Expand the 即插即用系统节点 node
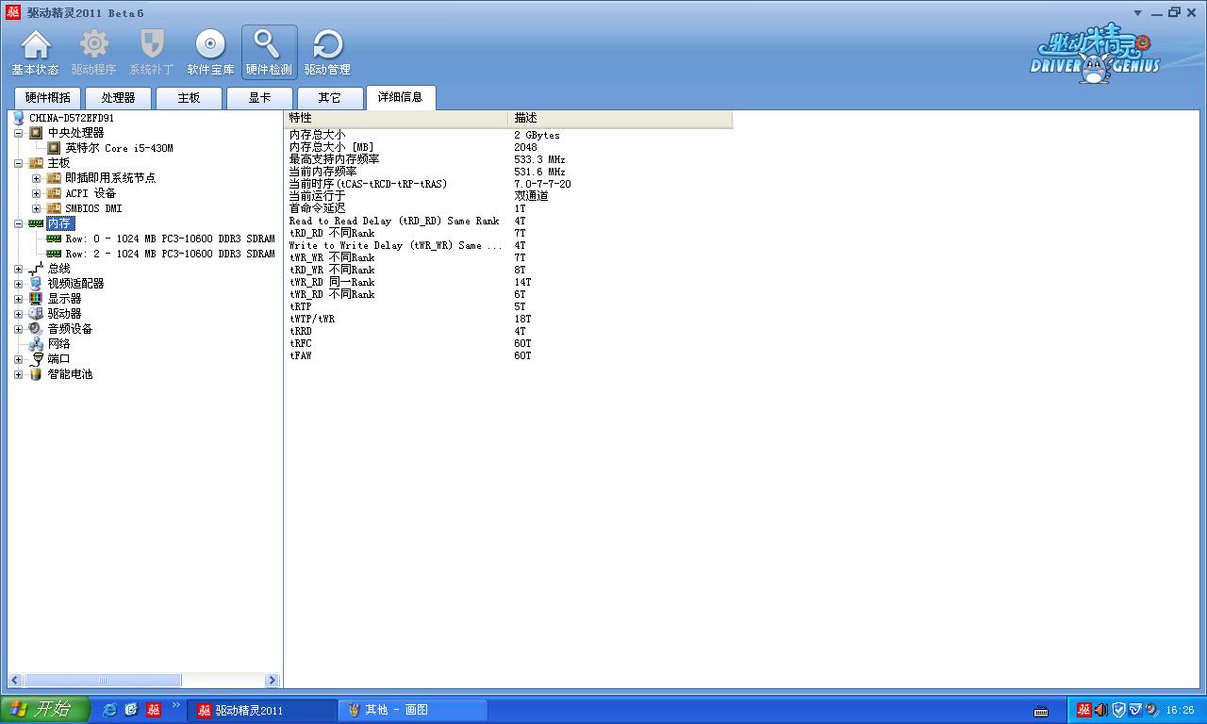The height and width of the screenshot is (724, 1207). (36, 178)
